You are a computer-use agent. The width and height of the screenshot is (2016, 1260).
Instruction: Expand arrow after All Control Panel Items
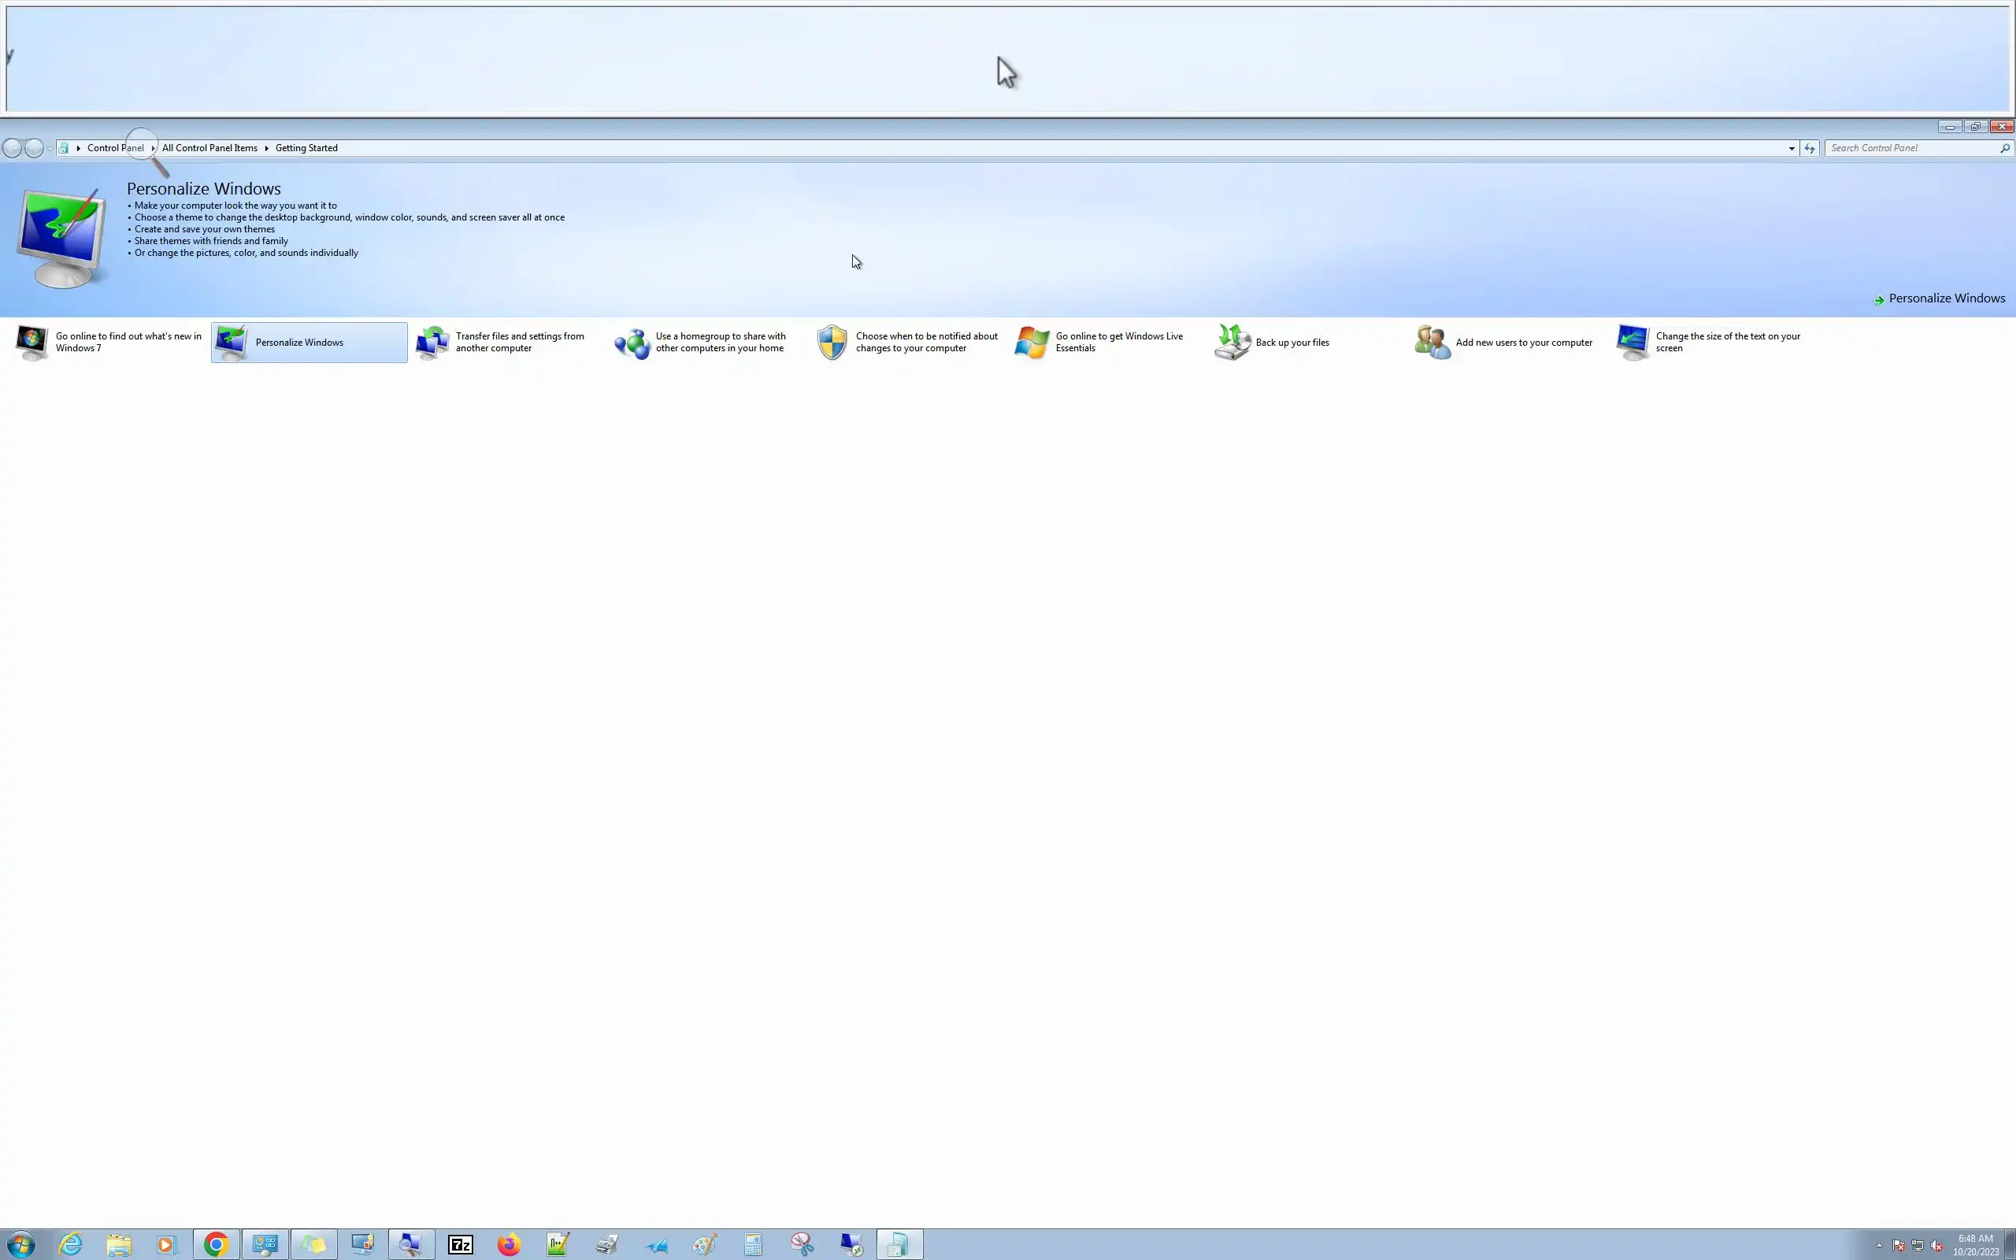pyautogui.click(x=267, y=148)
